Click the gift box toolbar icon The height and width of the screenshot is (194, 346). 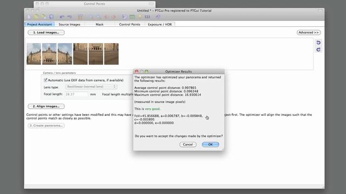(80, 17)
